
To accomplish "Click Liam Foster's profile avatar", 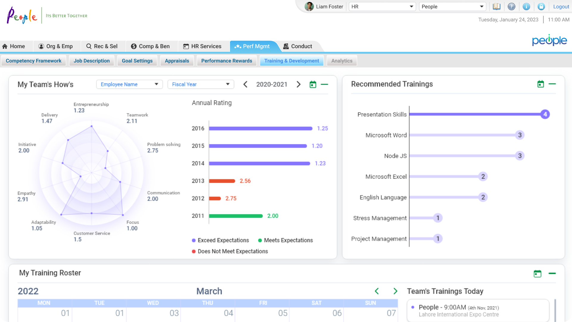I will coord(309,7).
